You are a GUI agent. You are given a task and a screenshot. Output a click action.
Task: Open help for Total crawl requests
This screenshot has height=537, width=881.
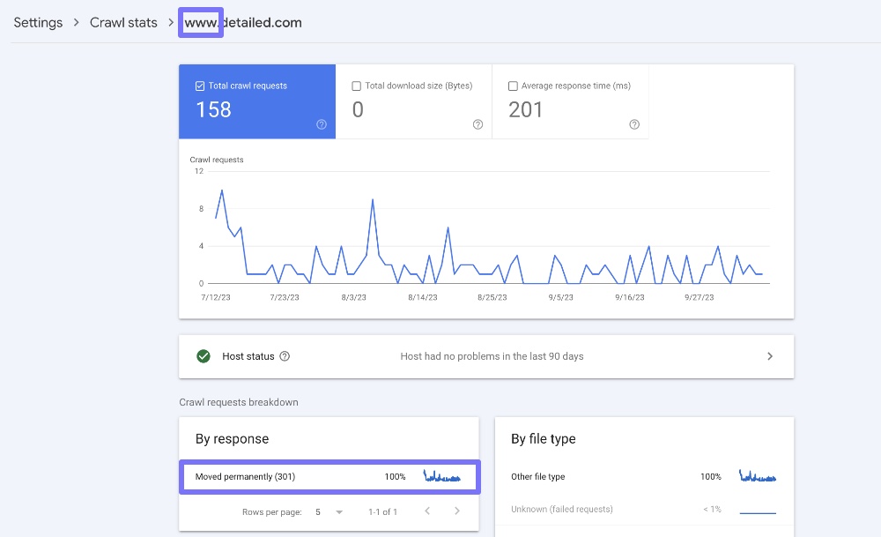coord(322,124)
